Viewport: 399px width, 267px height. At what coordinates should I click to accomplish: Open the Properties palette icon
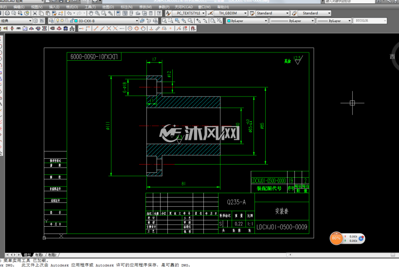(x=119, y=13)
